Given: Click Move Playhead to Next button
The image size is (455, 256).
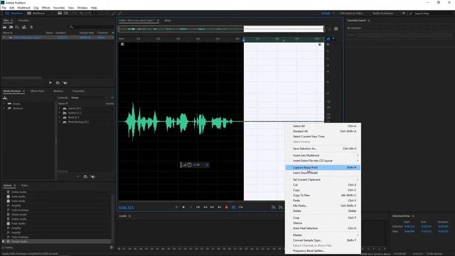Looking at the screenshot, I should 220,207.
